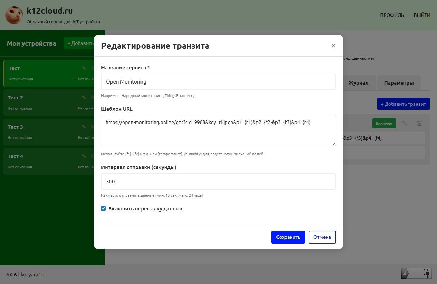Click the pencil edit icon for Тест 2
This screenshot has height=284, width=437.
pos(84,98)
